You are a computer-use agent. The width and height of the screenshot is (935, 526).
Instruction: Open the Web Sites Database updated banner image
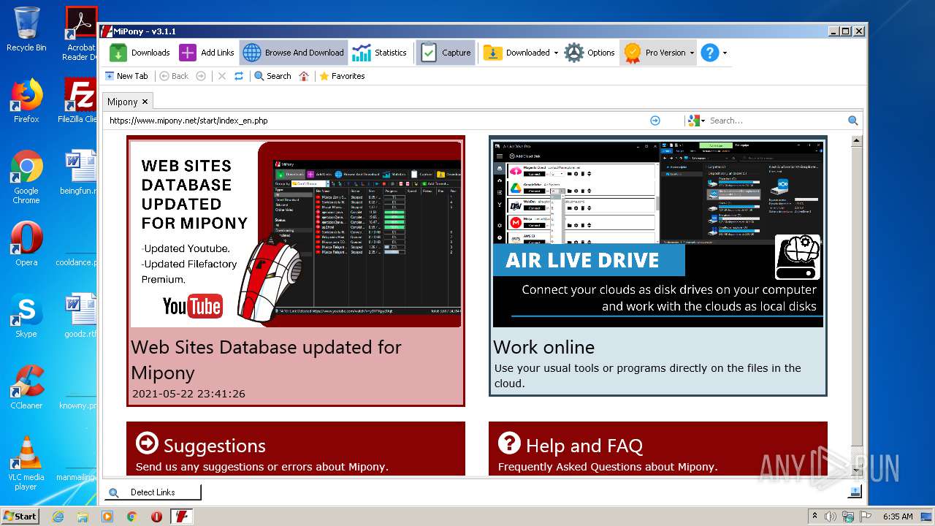(296, 234)
